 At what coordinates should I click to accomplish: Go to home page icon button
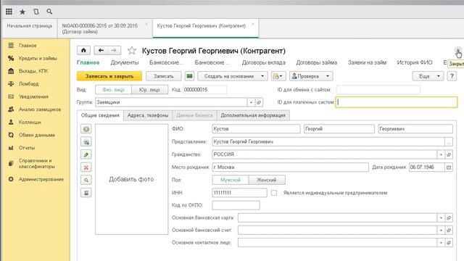coord(83,51)
